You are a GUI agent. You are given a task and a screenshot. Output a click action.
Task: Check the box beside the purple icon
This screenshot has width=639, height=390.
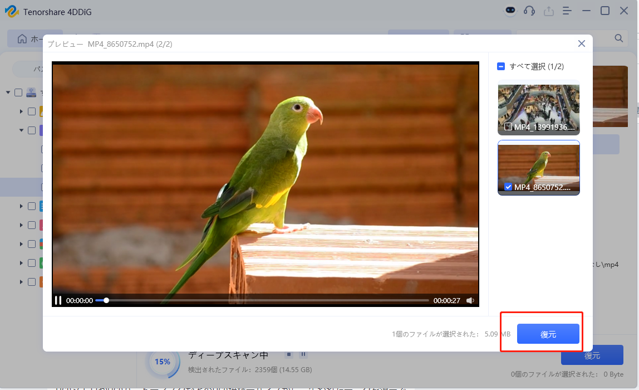click(32, 130)
